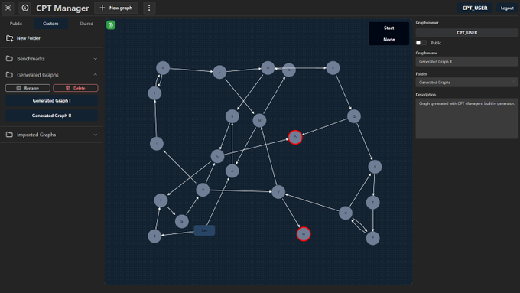Select node L in the graph
Image resolution: width=520 pixels, height=293 pixels.
coord(219,72)
